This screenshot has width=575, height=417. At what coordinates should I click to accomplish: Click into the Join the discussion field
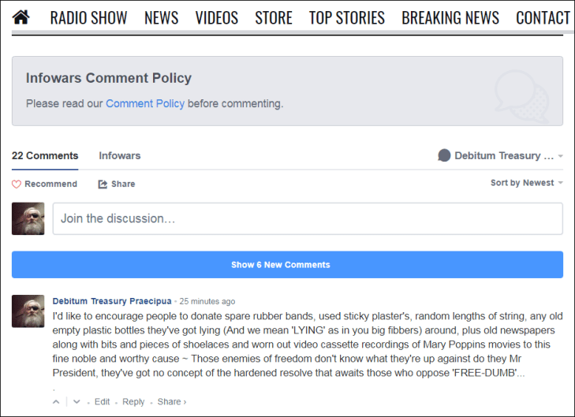(x=307, y=218)
